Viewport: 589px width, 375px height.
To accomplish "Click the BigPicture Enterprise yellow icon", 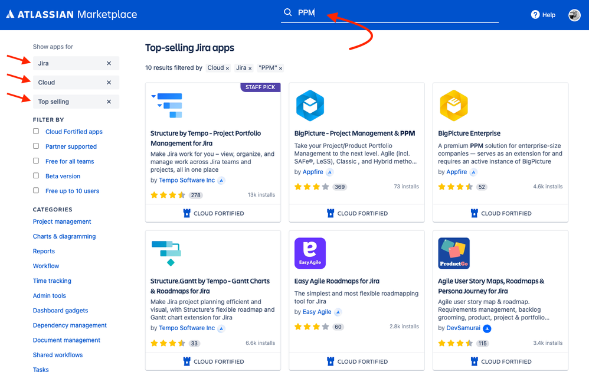I will [454, 106].
